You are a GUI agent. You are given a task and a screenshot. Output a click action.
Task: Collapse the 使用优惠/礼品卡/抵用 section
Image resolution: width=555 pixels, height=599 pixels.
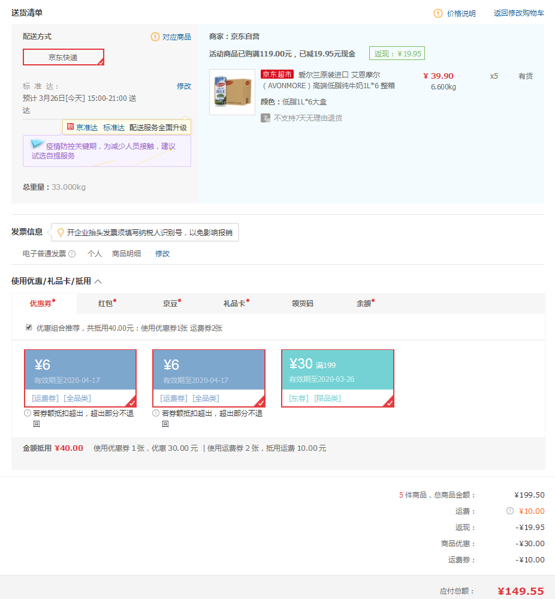tap(98, 281)
